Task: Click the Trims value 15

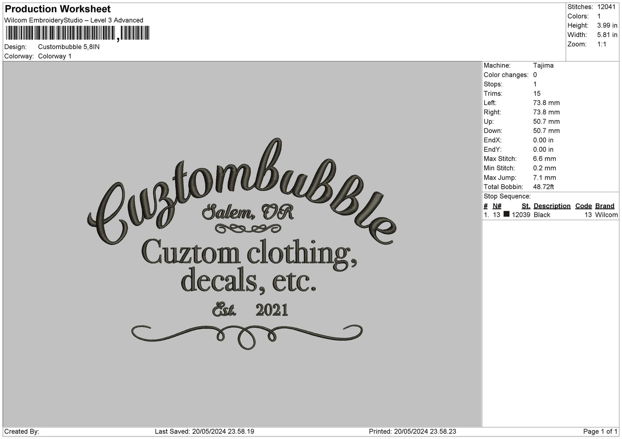Action: pos(537,93)
